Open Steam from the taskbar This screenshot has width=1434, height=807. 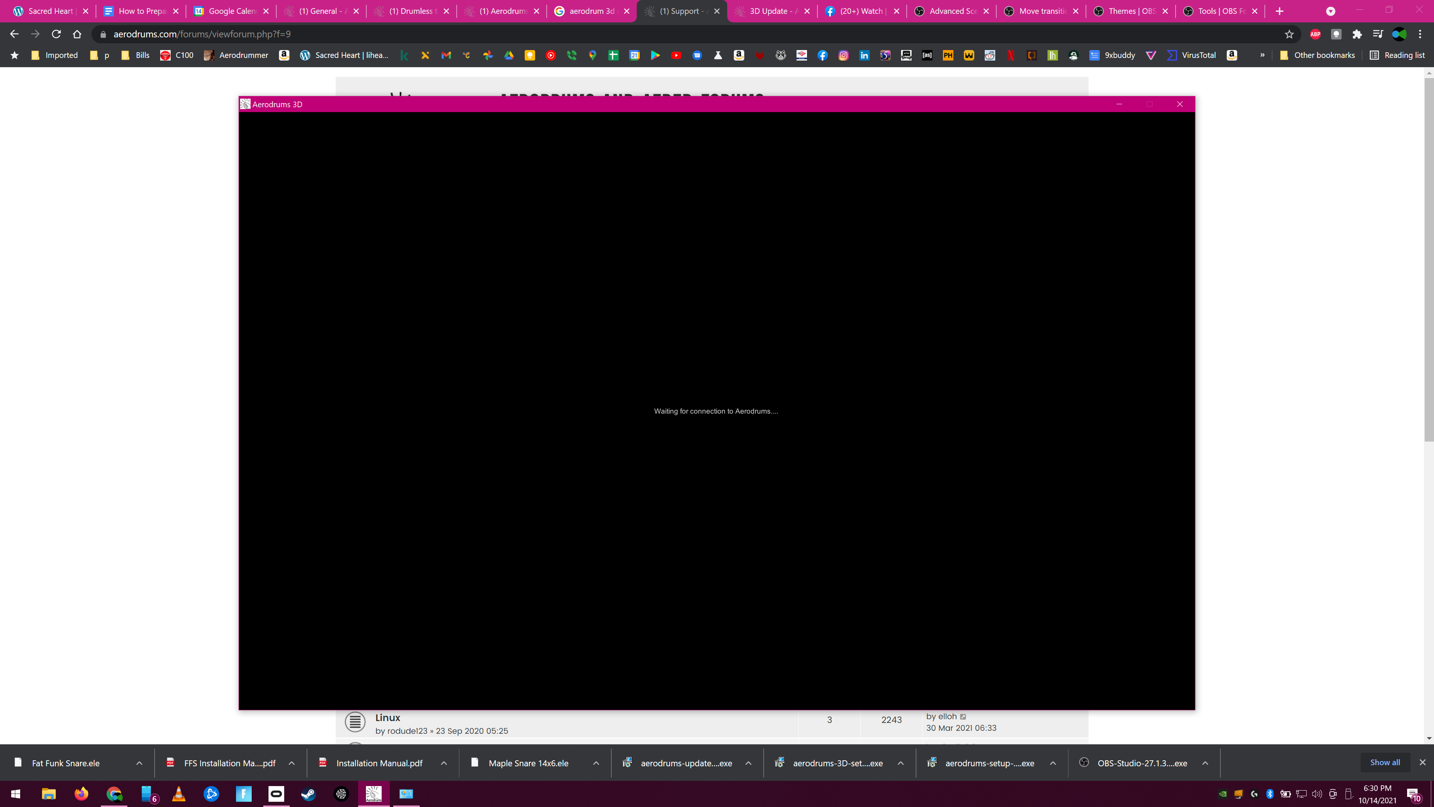tap(308, 794)
